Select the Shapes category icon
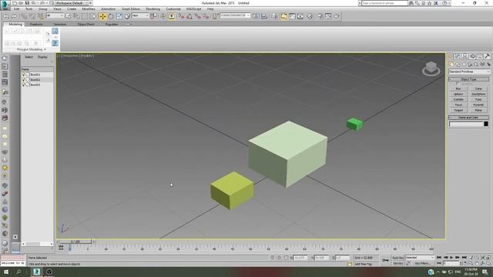 point(458,65)
